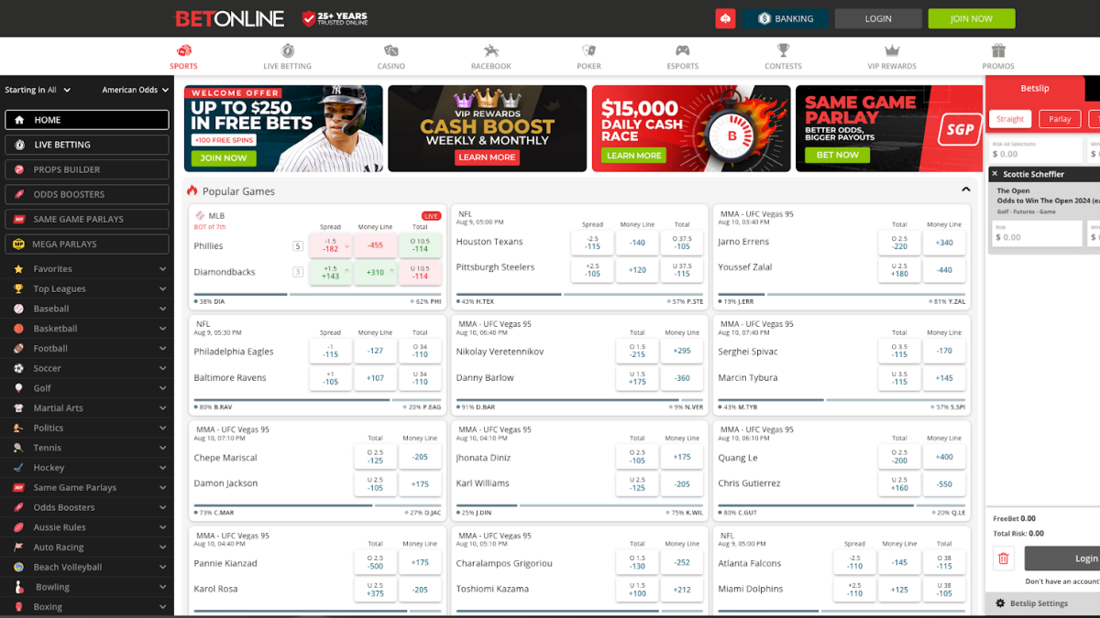Collapse the Popular Games section
Screen dimensions: 1100x618
point(965,190)
